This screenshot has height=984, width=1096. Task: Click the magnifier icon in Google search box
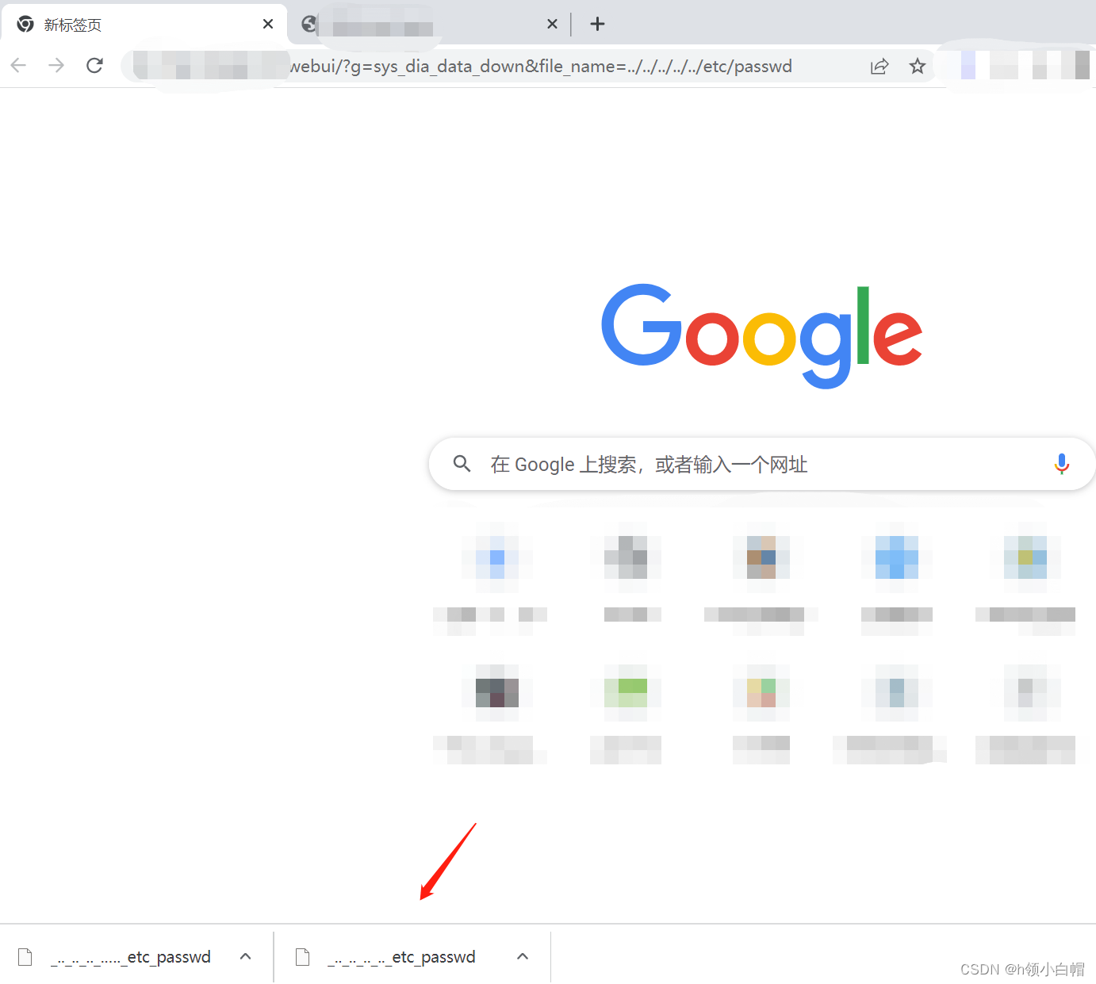[462, 464]
